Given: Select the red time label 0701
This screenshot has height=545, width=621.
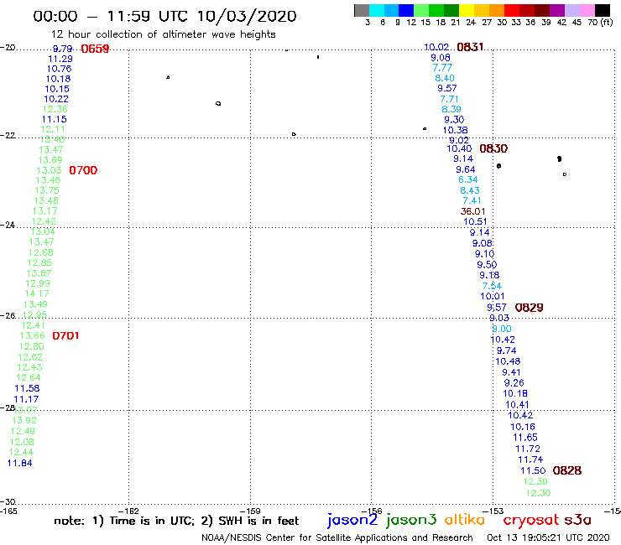Looking at the screenshot, I should (65, 335).
